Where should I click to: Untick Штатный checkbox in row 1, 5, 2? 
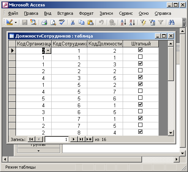(140, 84)
